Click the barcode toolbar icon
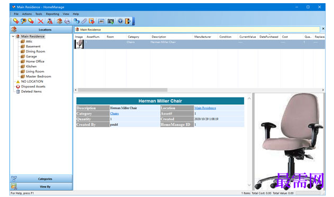 (101, 21)
